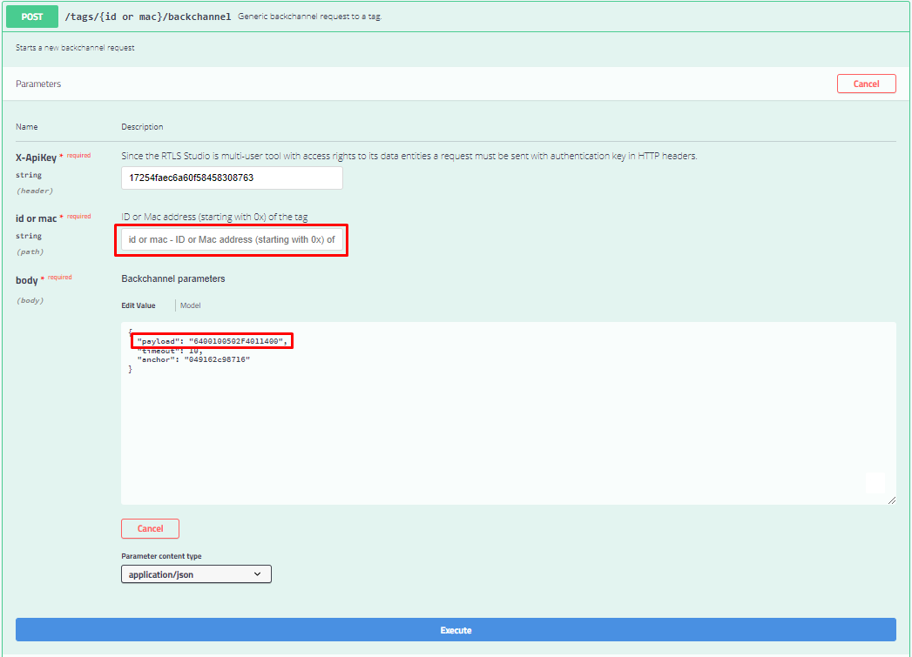912x657 pixels.
Task: Click the X-ApiKey input field
Action: (231, 178)
